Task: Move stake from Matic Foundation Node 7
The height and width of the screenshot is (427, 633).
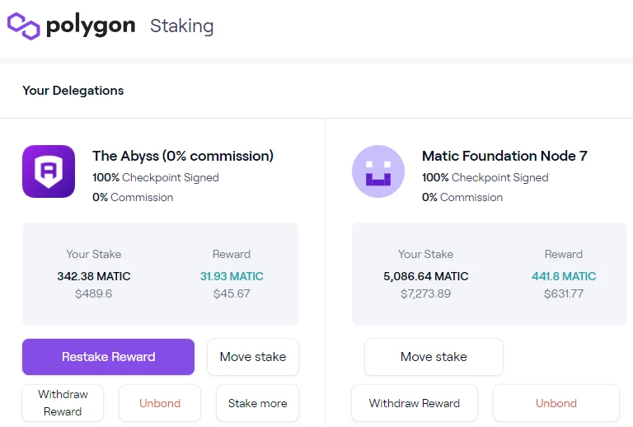Action: 434,357
